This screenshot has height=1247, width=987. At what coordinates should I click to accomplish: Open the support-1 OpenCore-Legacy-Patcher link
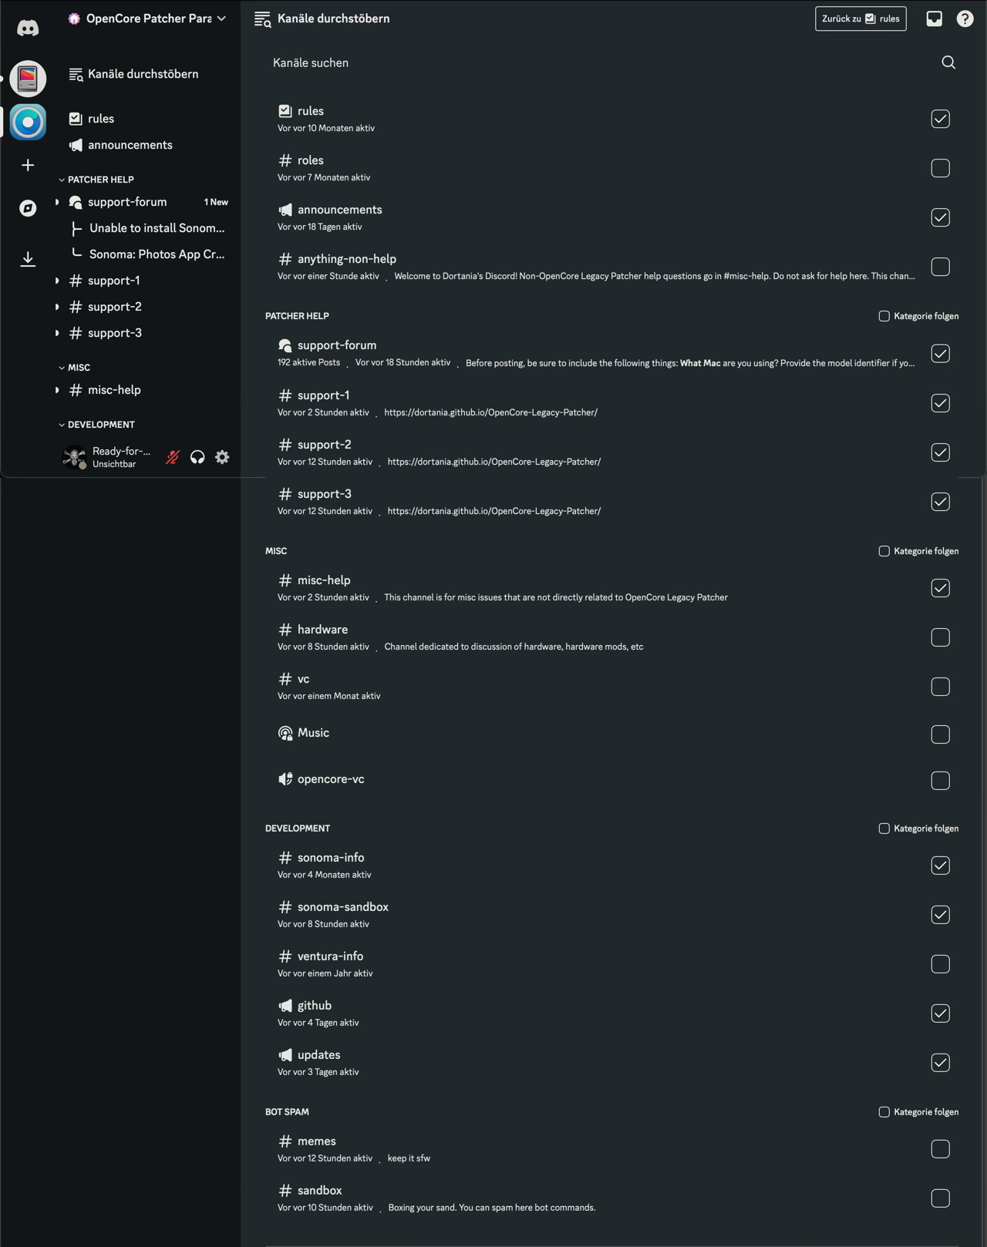coord(490,412)
